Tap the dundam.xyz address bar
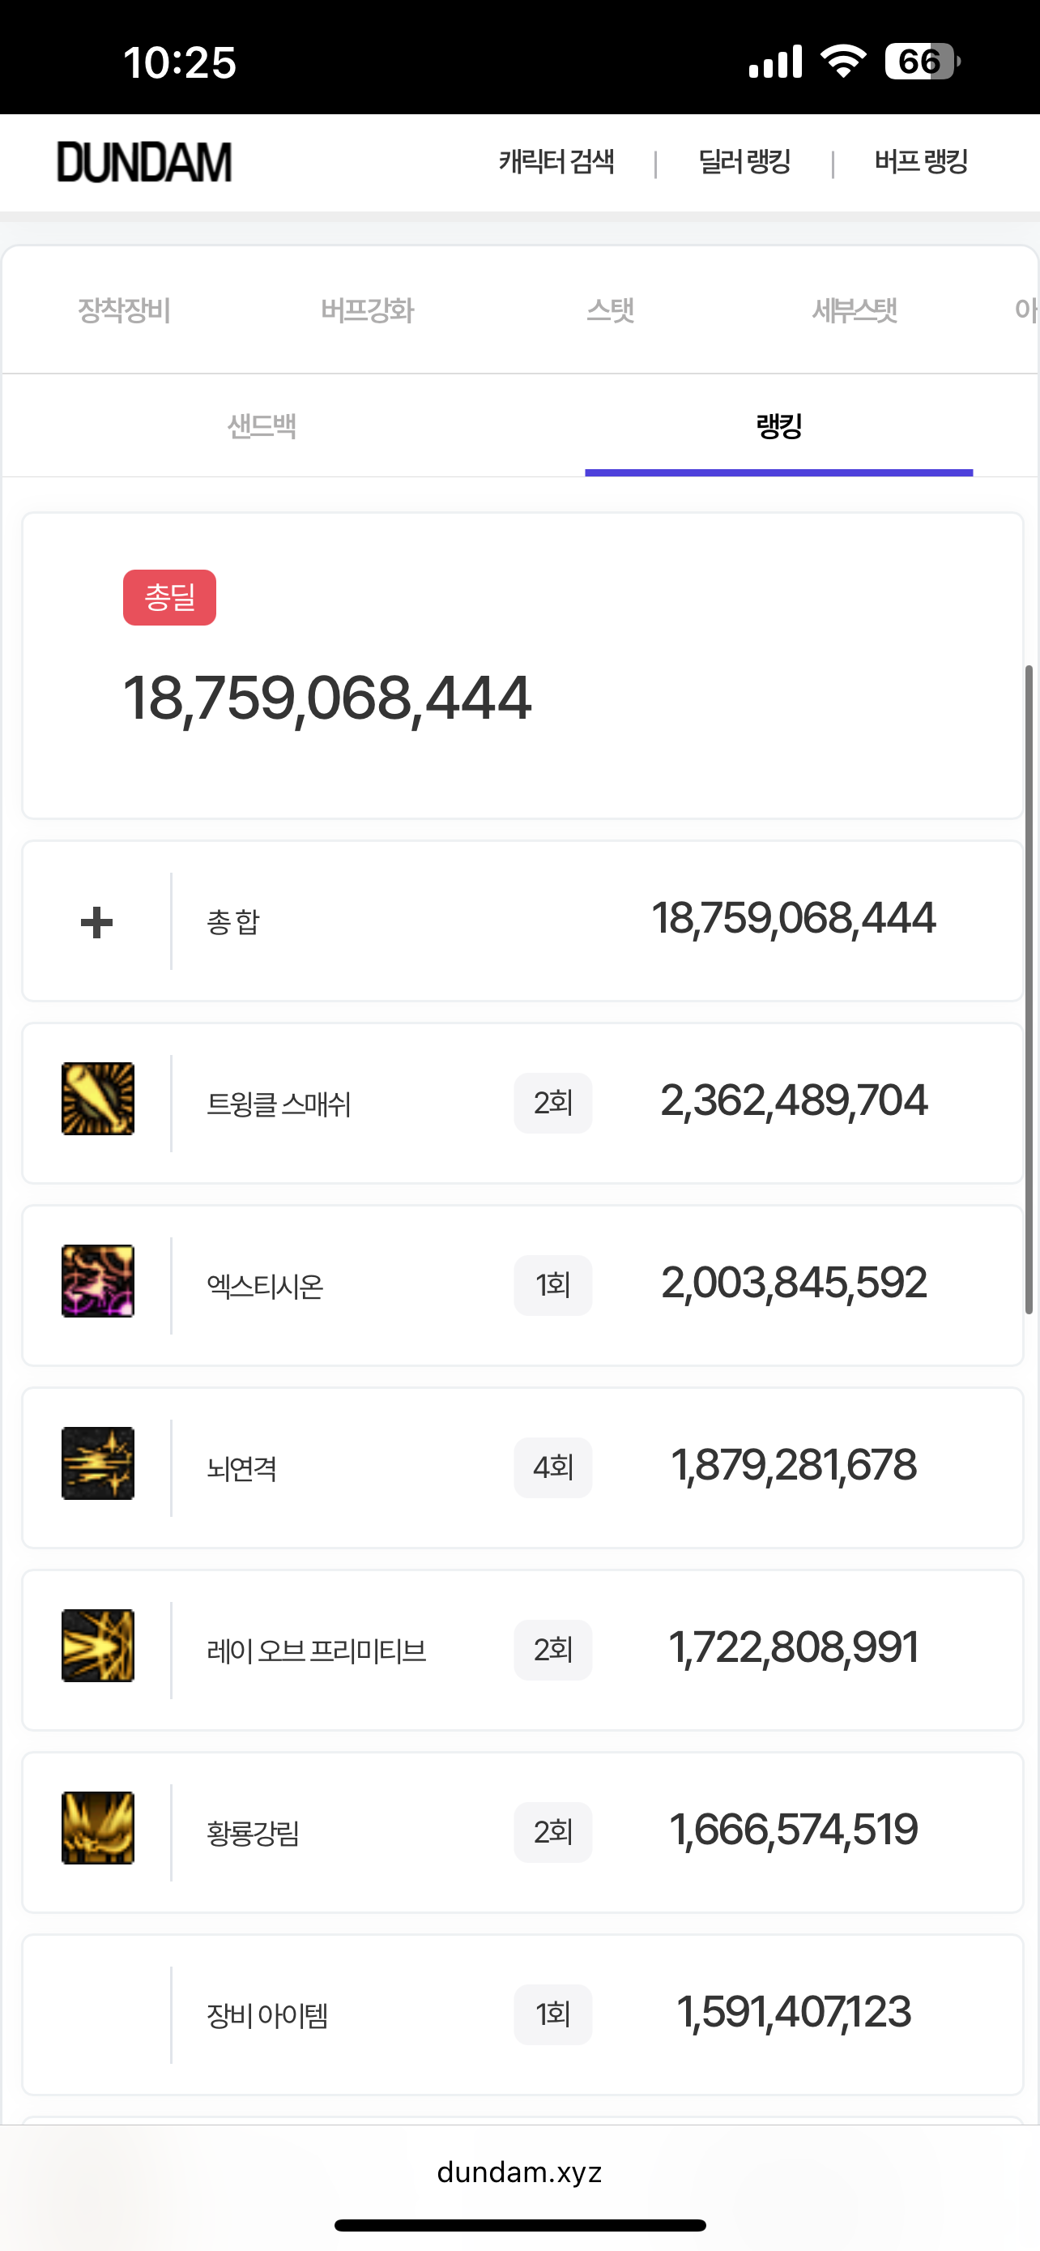The image size is (1040, 2251). (x=519, y=2172)
